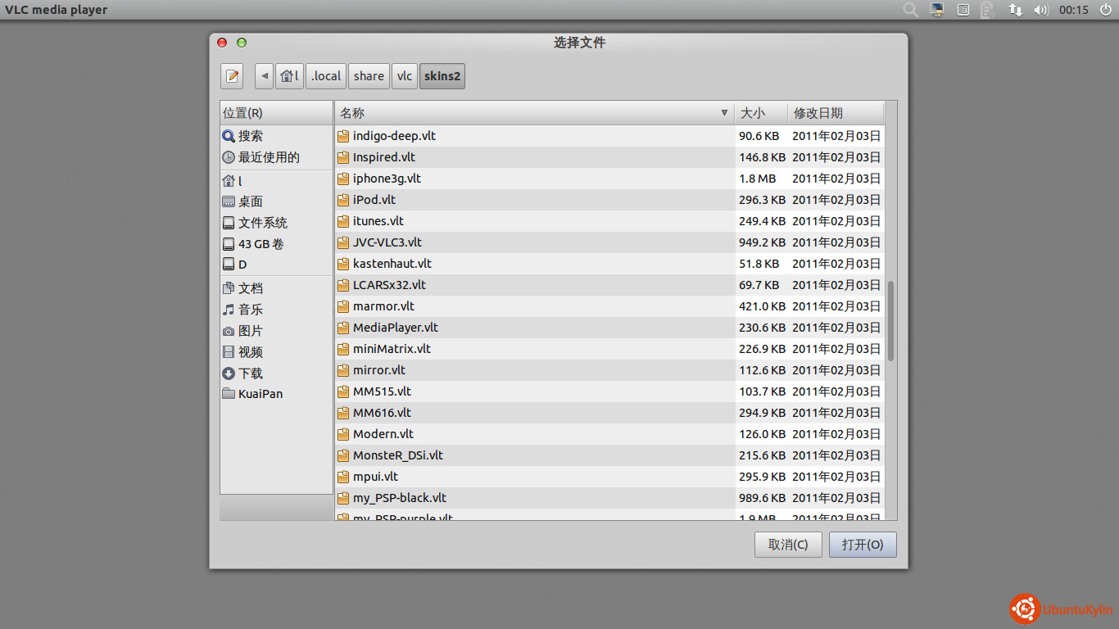Click the network icon in top panel

1015,10
